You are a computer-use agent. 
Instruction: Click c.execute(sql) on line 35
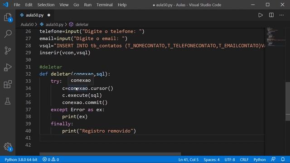click(82, 96)
